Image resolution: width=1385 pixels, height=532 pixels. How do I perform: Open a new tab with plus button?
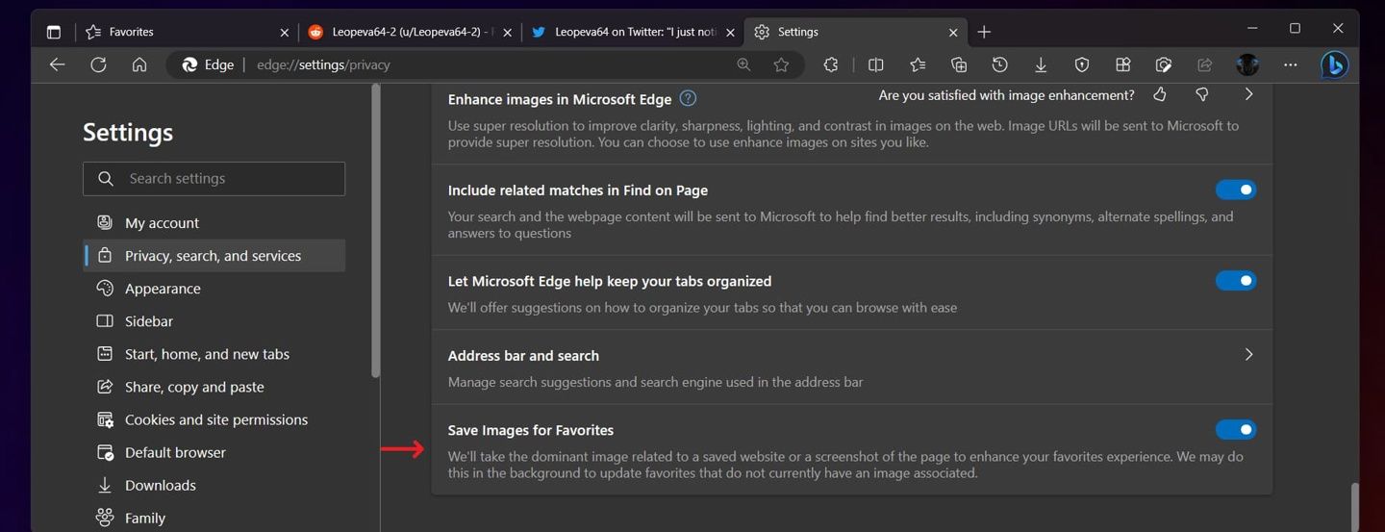[x=984, y=32]
